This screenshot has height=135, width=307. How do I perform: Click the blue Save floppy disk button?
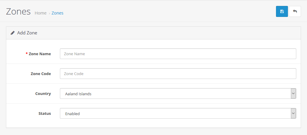(282, 12)
